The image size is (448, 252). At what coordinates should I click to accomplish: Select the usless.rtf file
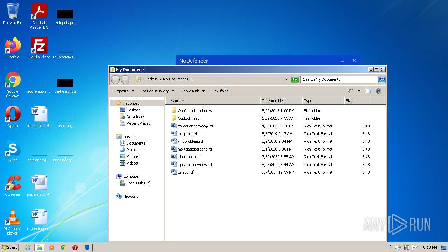(x=186, y=172)
